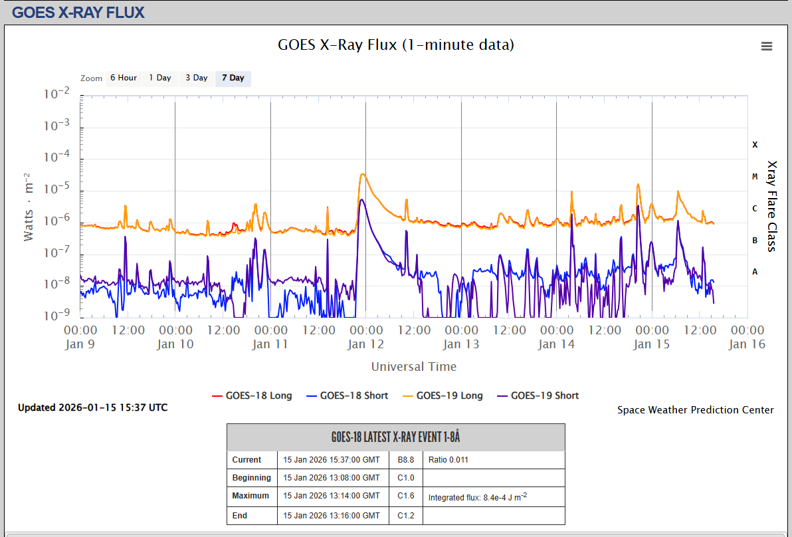Click the Maximum row C1.6 value

405,496
